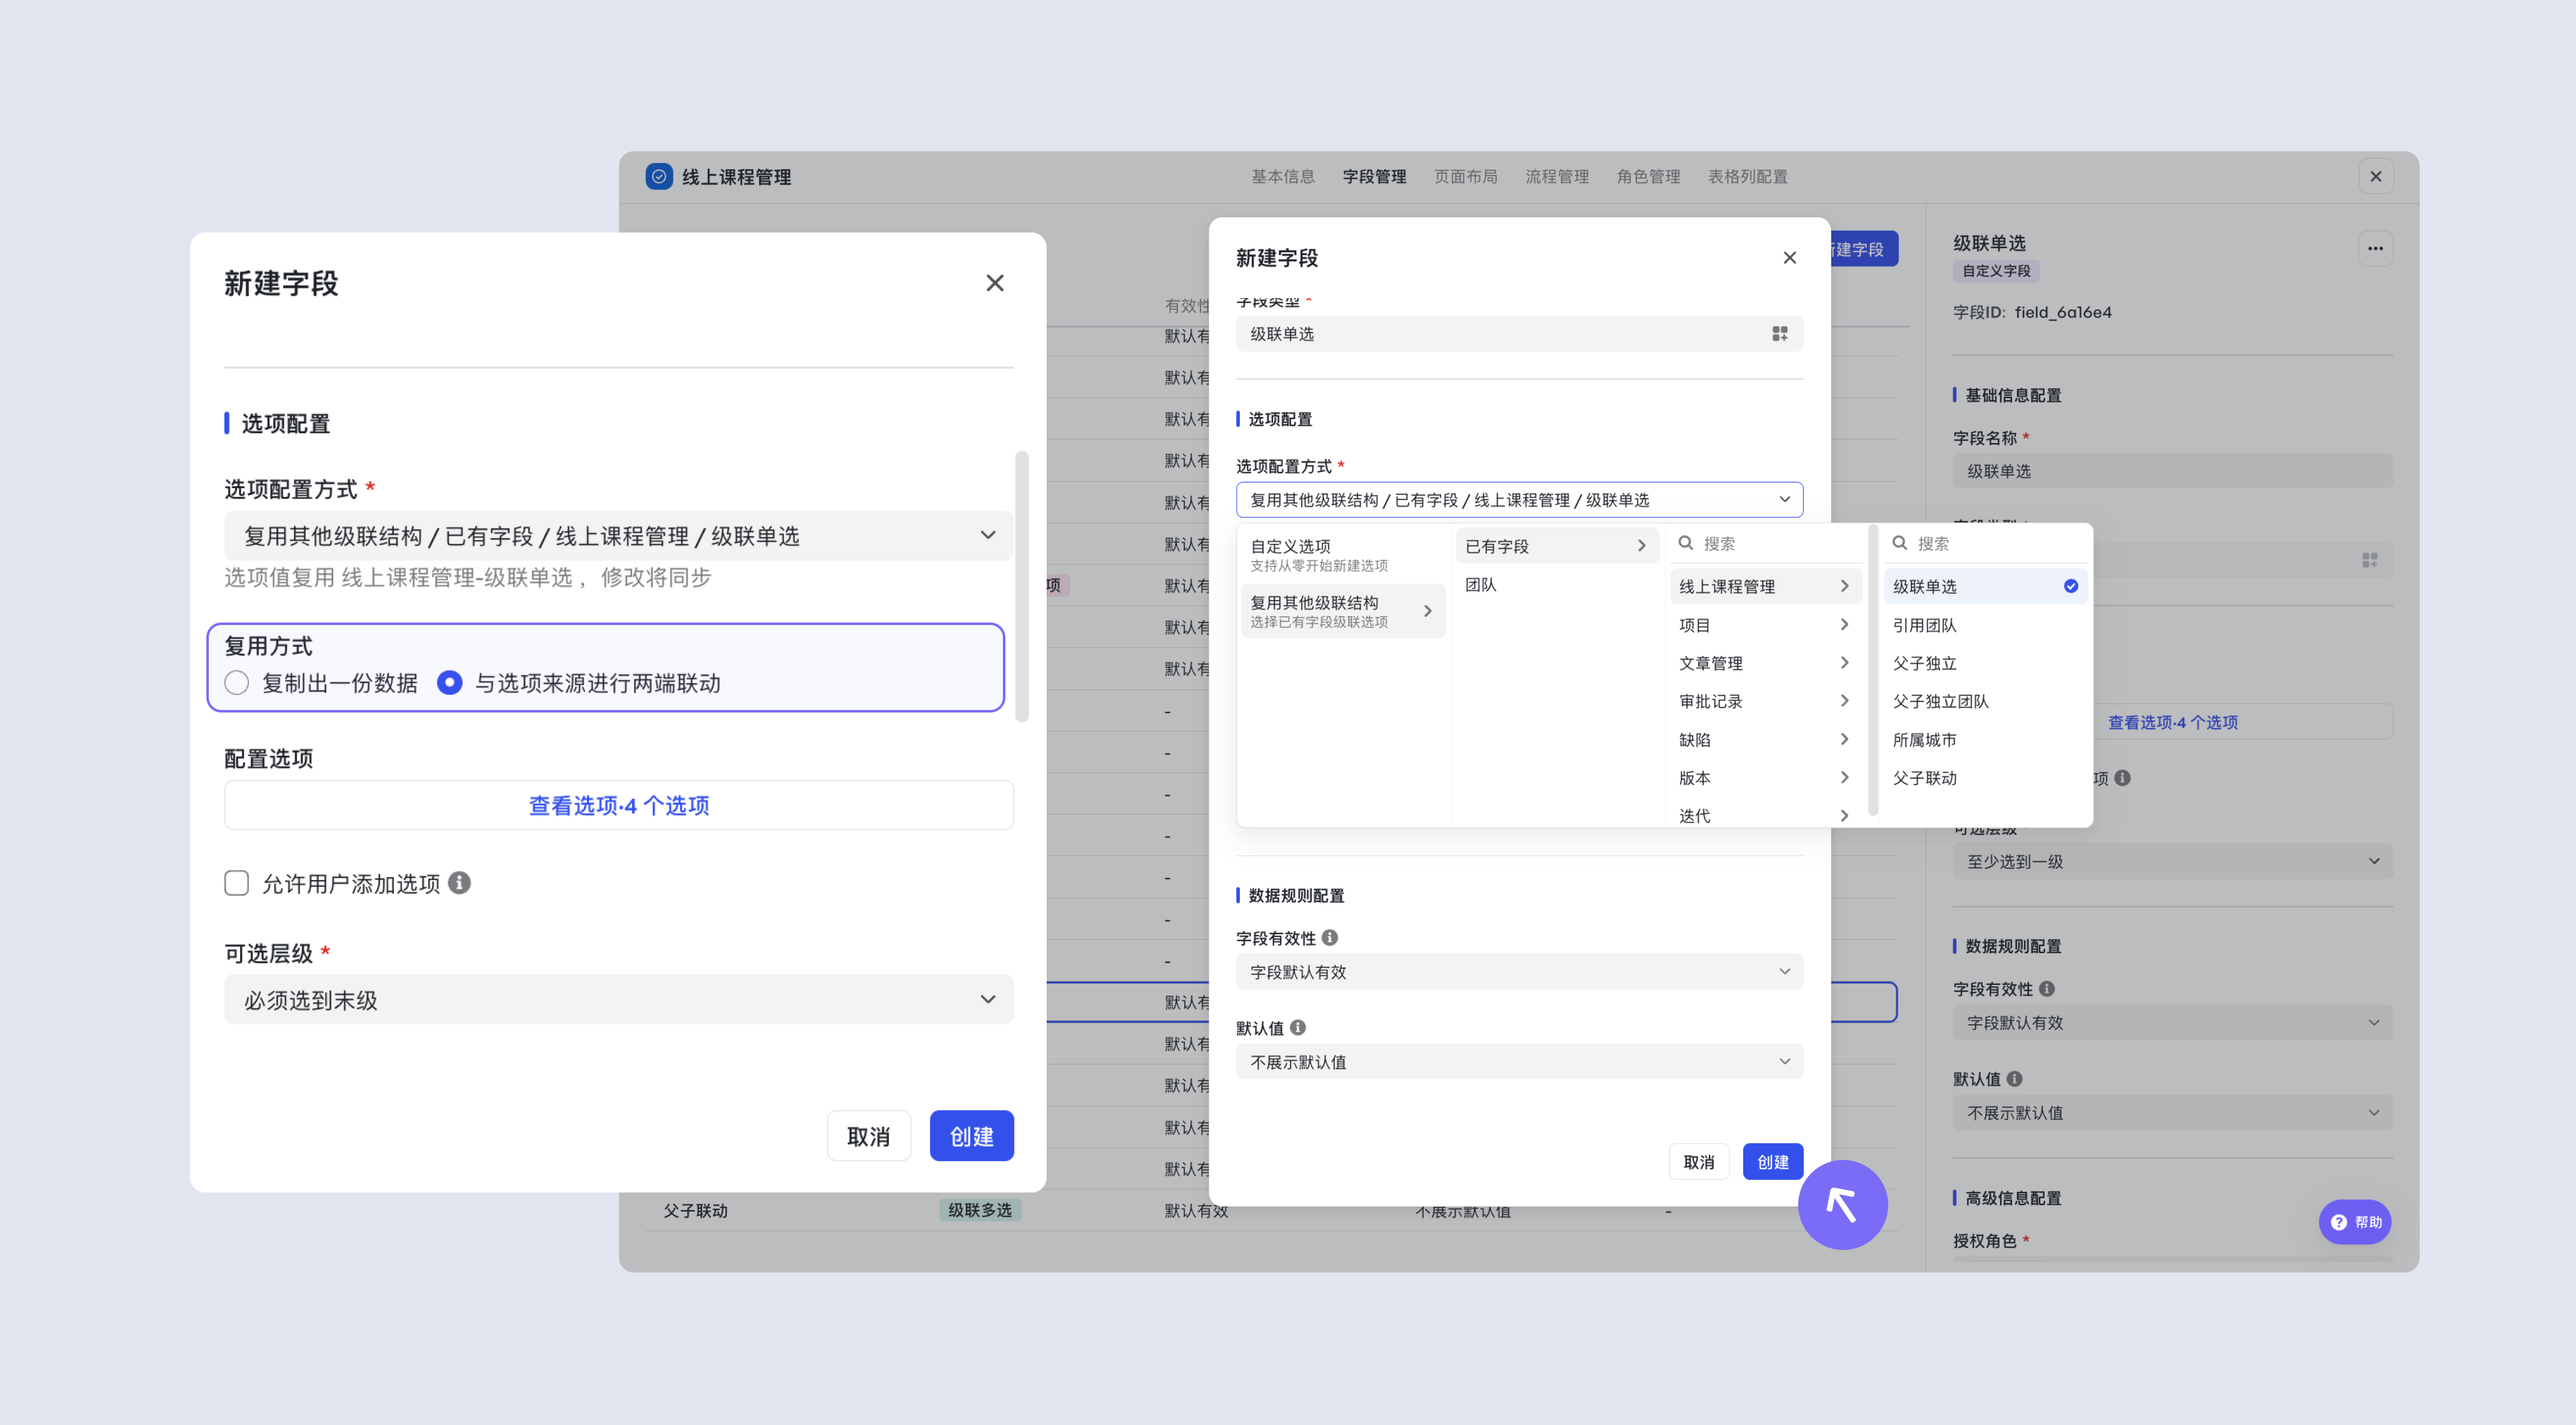
Task: Open 不展示默认值 dropdown in center dialog
Action: tap(1520, 1061)
